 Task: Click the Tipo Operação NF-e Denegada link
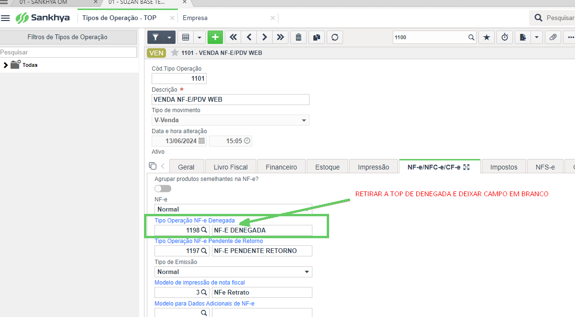pyautogui.click(x=195, y=221)
